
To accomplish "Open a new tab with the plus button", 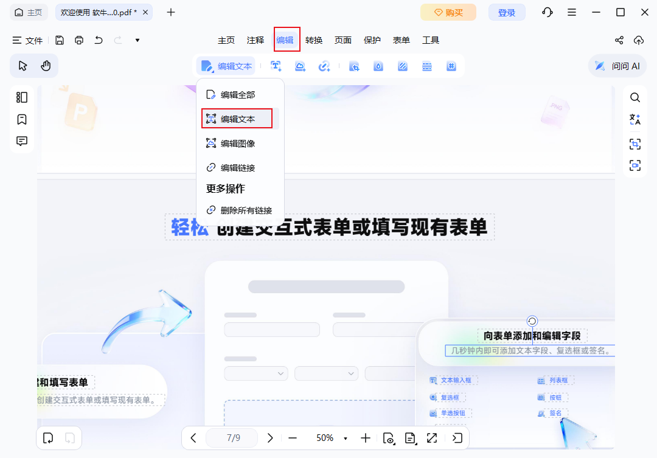I will pyautogui.click(x=170, y=13).
